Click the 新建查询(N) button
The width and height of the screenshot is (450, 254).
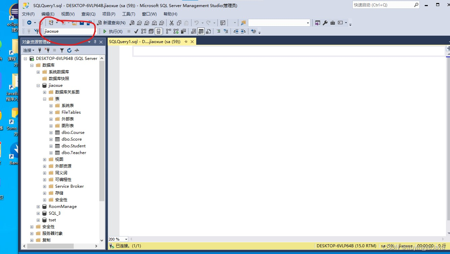pyautogui.click(x=111, y=23)
